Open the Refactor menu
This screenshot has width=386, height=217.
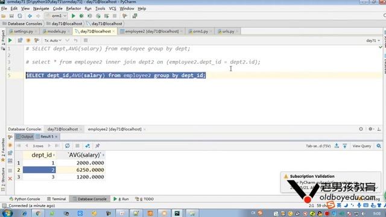[74, 8]
